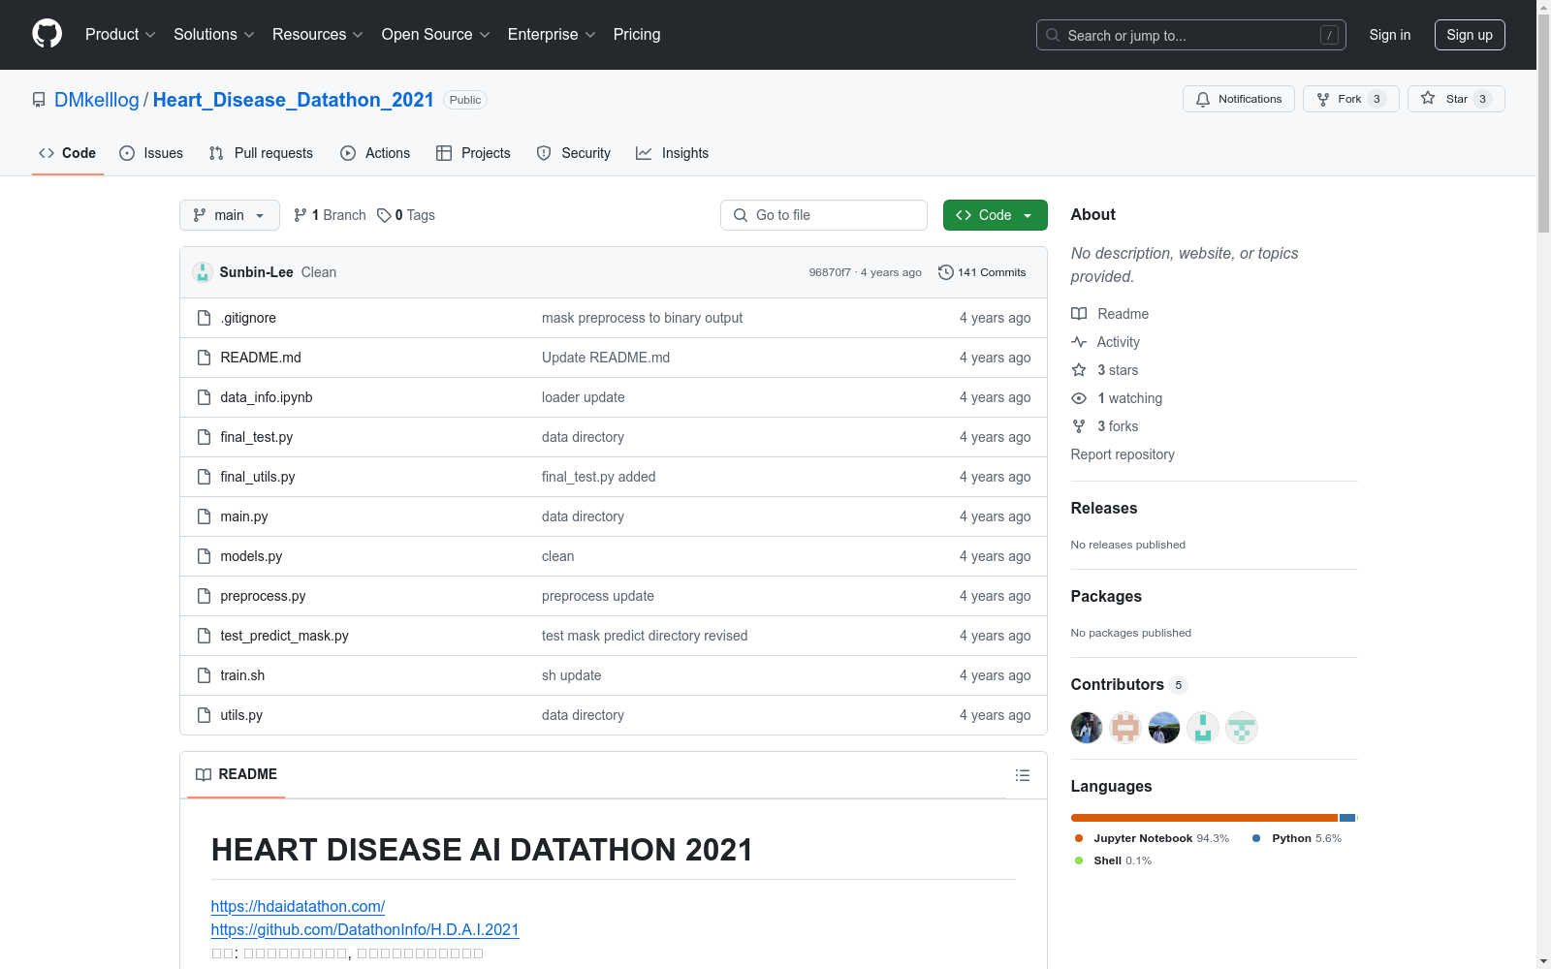Select the Sunbin-Lee avatar in commit row
Viewport: 1551px width, 969px height.
203,272
